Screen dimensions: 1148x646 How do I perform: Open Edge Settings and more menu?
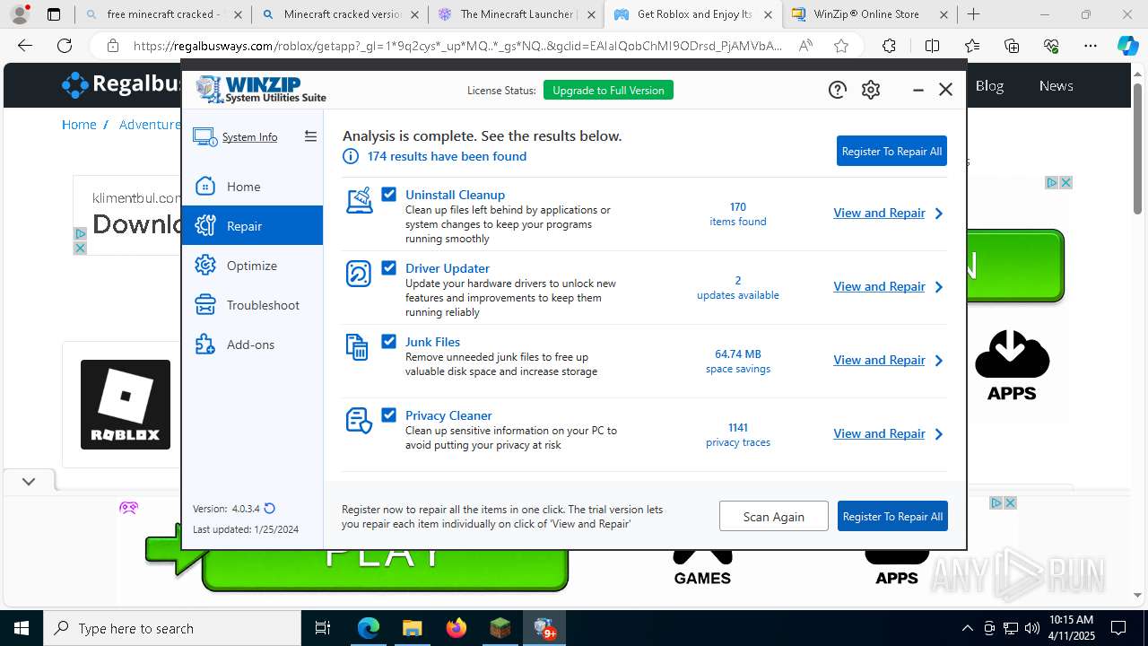[x=1090, y=46]
